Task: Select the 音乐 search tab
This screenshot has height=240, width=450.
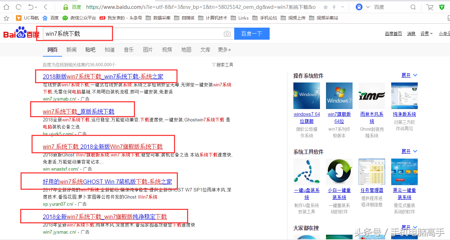Action: tap(129, 50)
